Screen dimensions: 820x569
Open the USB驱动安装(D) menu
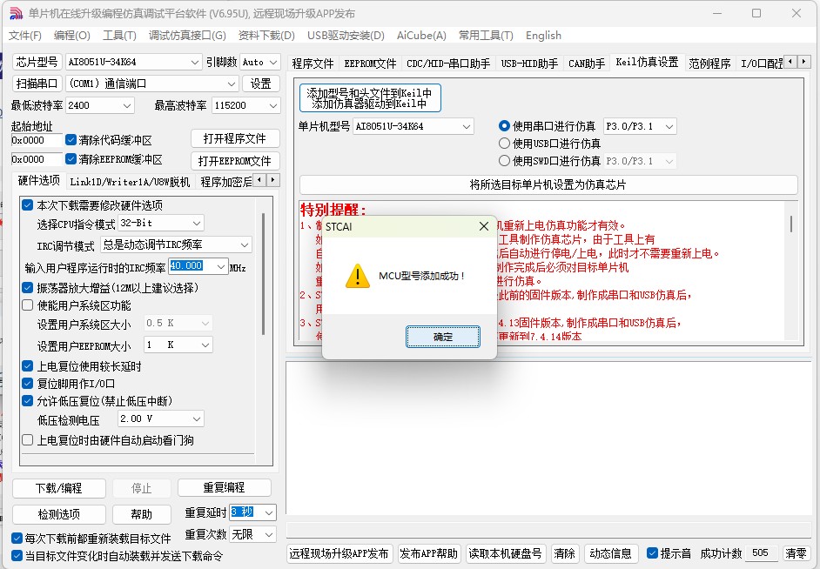(346, 36)
